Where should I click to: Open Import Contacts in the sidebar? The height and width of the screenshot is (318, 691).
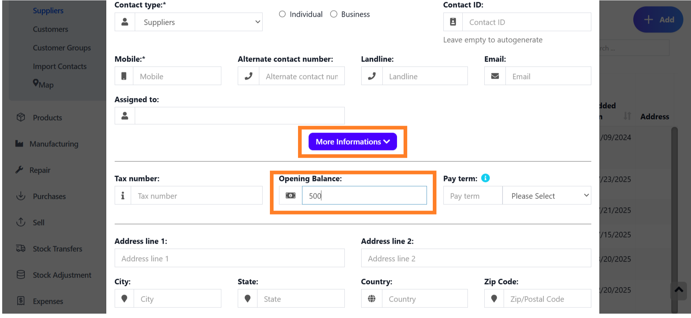tap(60, 66)
